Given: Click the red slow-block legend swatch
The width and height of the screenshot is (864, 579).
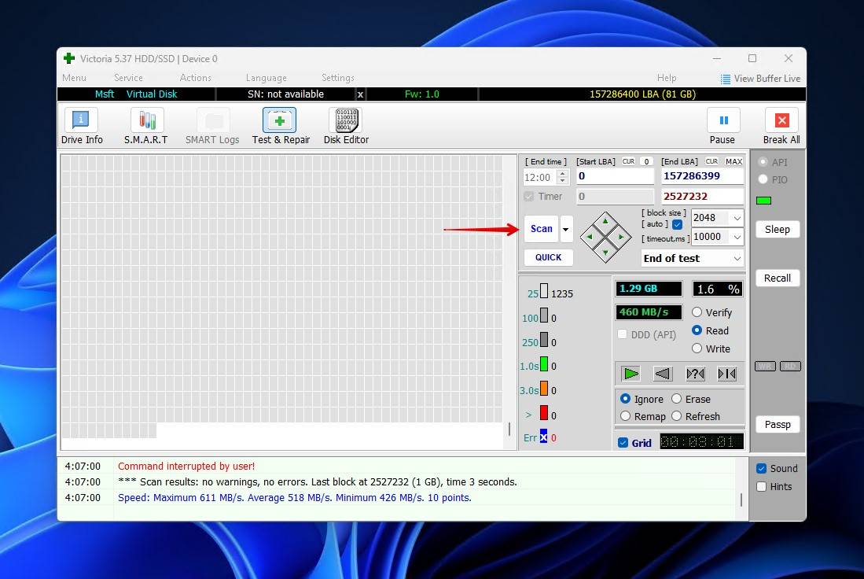Looking at the screenshot, I should [544, 412].
